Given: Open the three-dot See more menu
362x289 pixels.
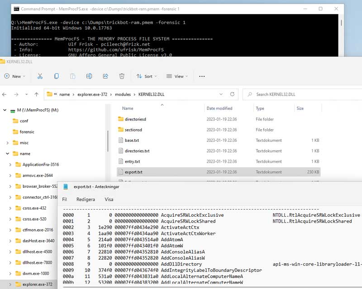Looking at the screenshot, I should [202, 76].
